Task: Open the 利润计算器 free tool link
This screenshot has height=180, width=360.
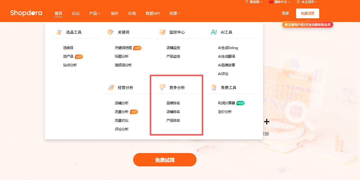Action: (x=227, y=103)
